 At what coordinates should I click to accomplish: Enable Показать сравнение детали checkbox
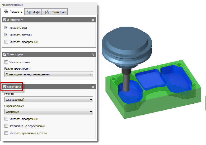(6, 133)
